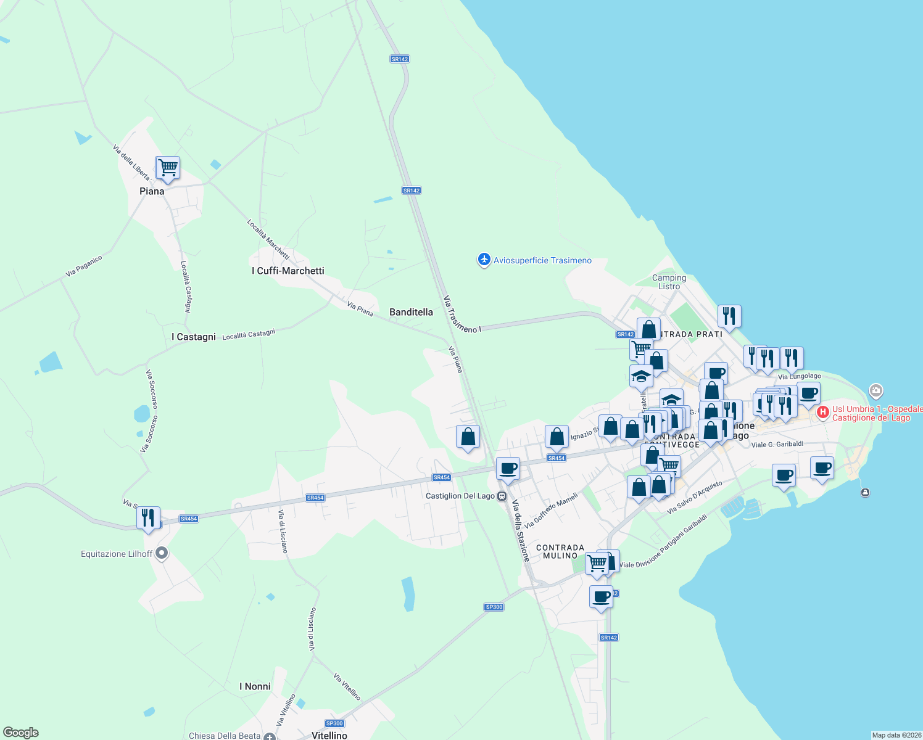Click the hospital marker for Usl Umbria 1
Image resolution: width=923 pixels, height=740 pixels.
(x=823, y=412)
